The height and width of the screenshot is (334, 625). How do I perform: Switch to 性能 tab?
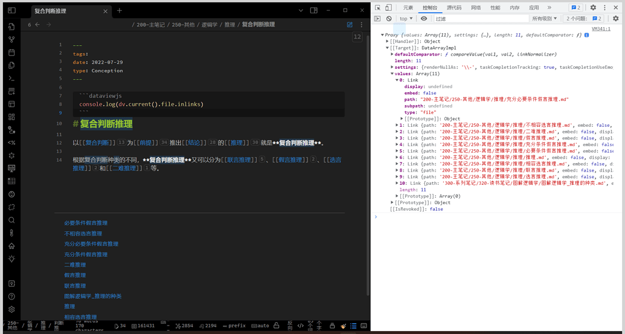pos(495,7)
